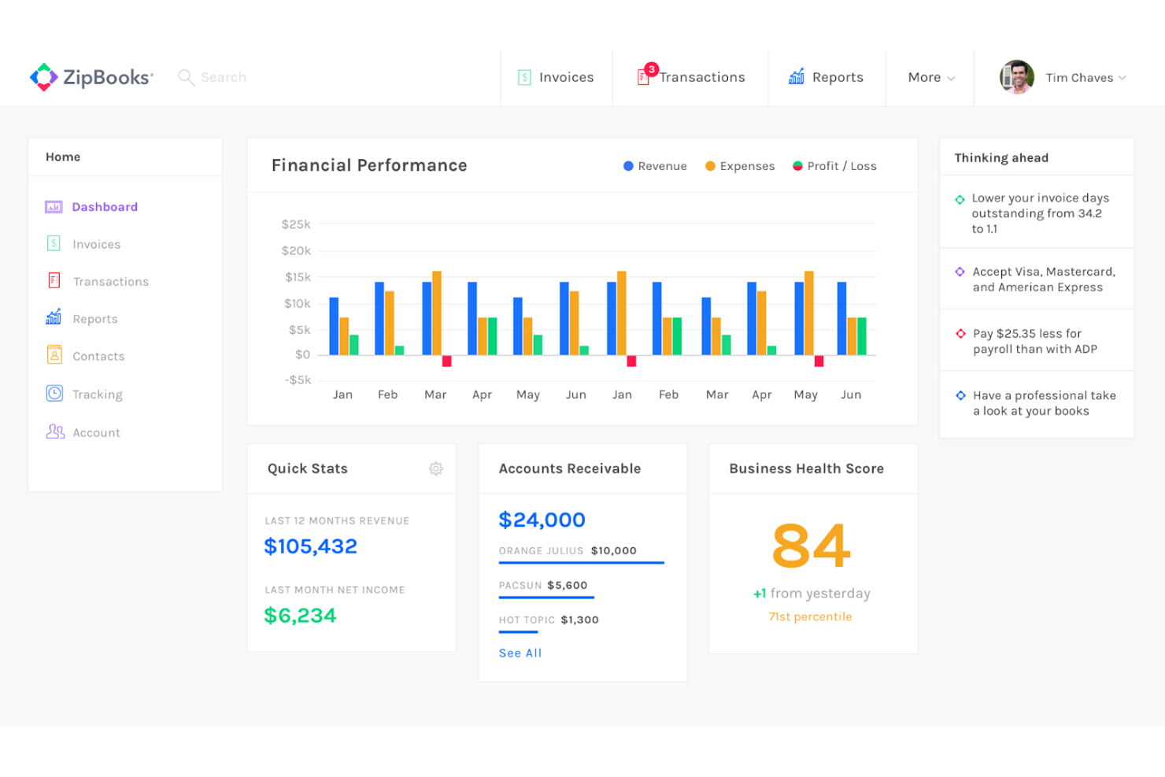Toggle the Profit / Loss legend entry

tap(834, 165)
